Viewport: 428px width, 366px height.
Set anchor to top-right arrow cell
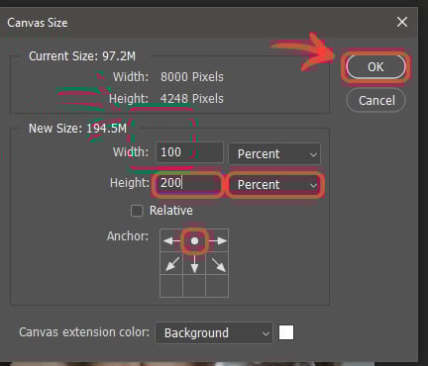(x=217, y=240)
